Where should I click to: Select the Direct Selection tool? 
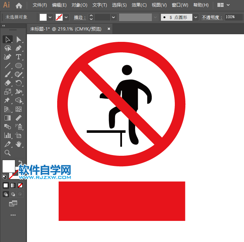tap(19, 40)
